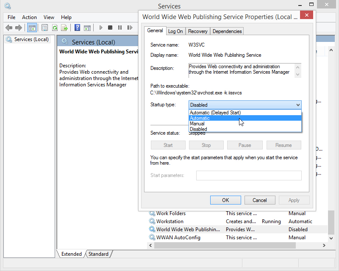Screen dimensions: 339x271
Task: Click Running status of Workstation
Action: [x=271, y=221]
